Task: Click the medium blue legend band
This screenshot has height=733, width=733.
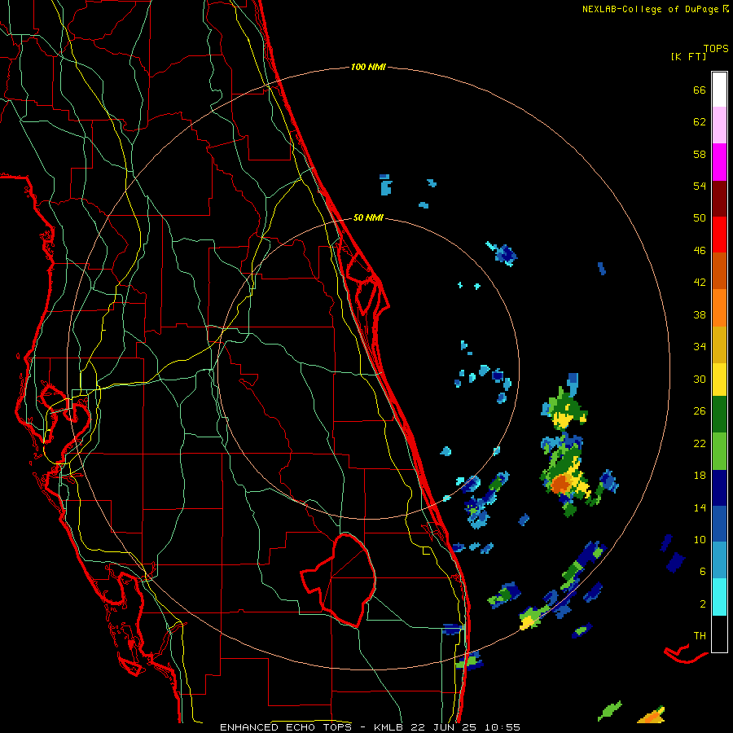Action: pyautogui.click(x=719, y=524)
